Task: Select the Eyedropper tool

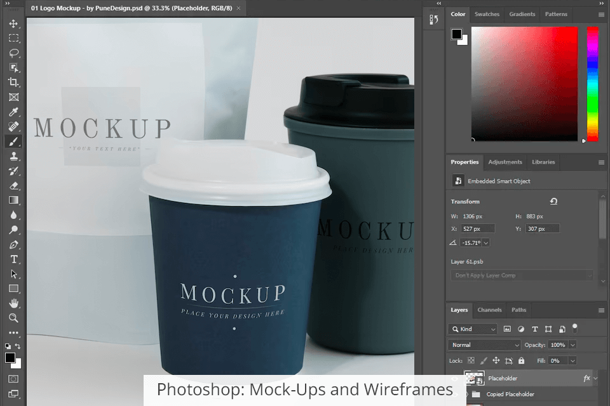Action: 13,112
